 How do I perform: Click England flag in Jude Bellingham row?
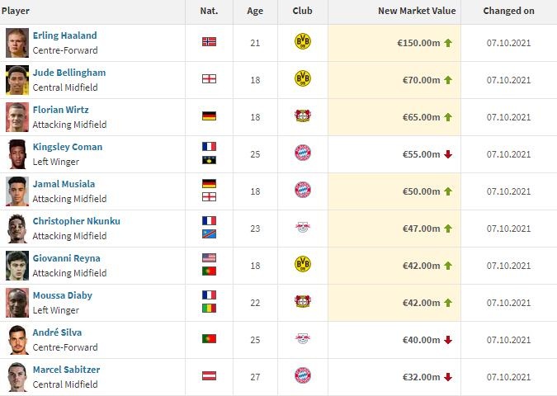click(x=210, y=79)
